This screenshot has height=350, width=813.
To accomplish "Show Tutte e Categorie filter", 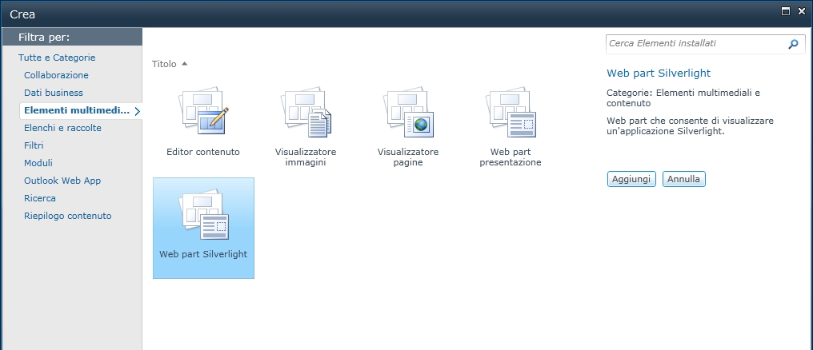I will [x=57, y=58].
